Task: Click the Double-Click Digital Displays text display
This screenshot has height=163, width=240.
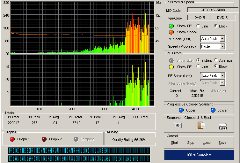Action: [79, 159]
